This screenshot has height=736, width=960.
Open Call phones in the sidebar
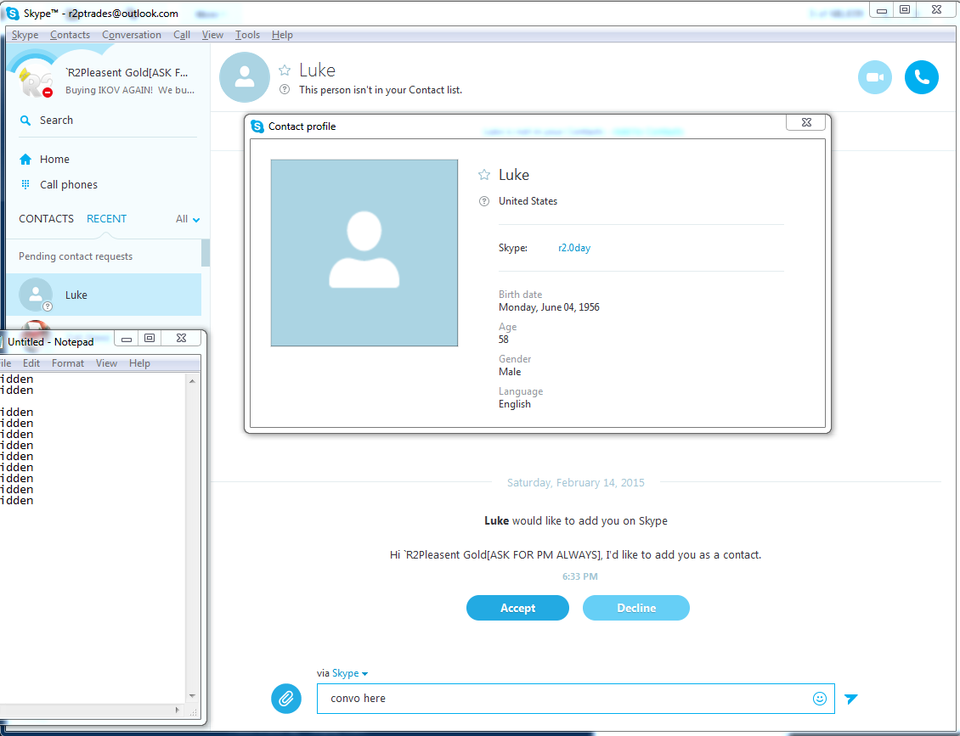click(69, 185)
